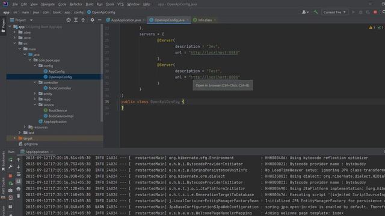
Task: Click the trash clear-all icon in console
Action: pyautogui.click(x=19, y=196)
